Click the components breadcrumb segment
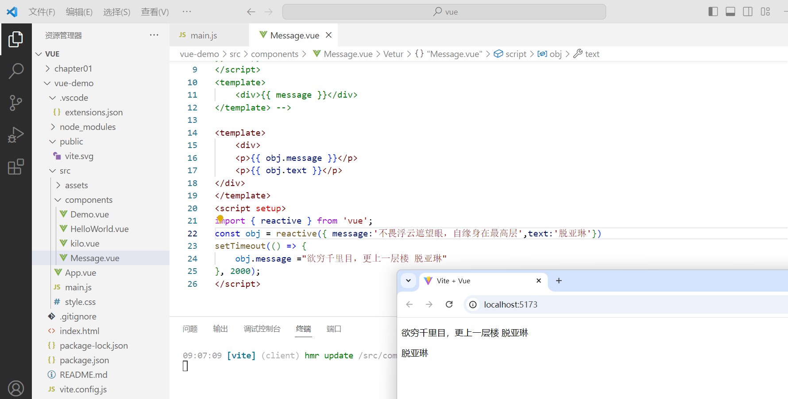The image size is (788, 399). pos(274,54)
